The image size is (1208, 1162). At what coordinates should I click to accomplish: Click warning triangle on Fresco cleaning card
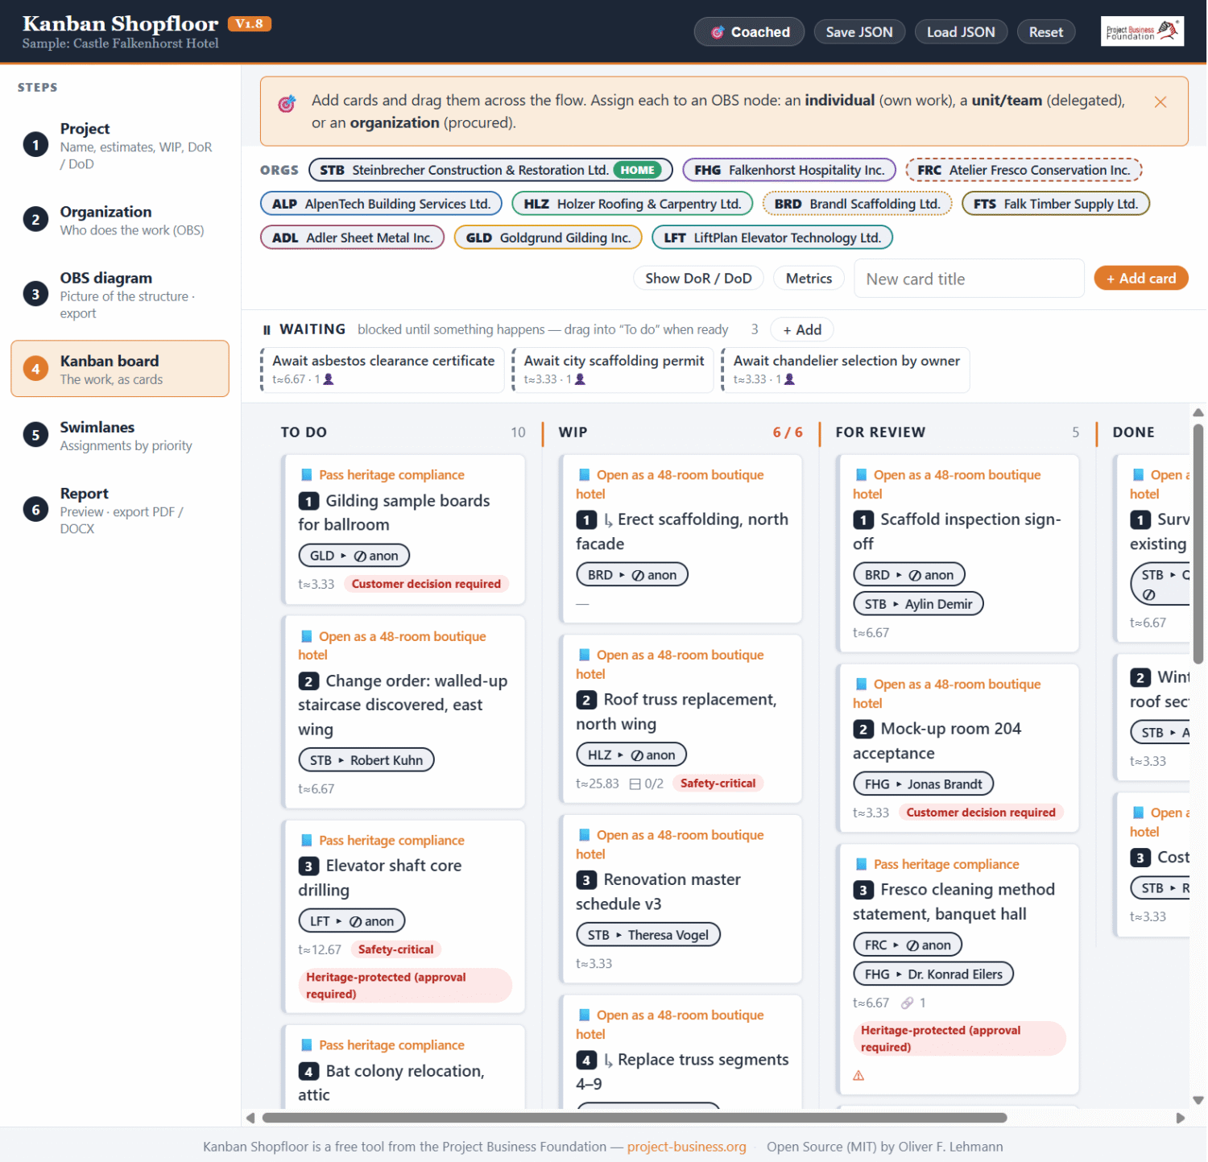click(x=858, y=1076)
